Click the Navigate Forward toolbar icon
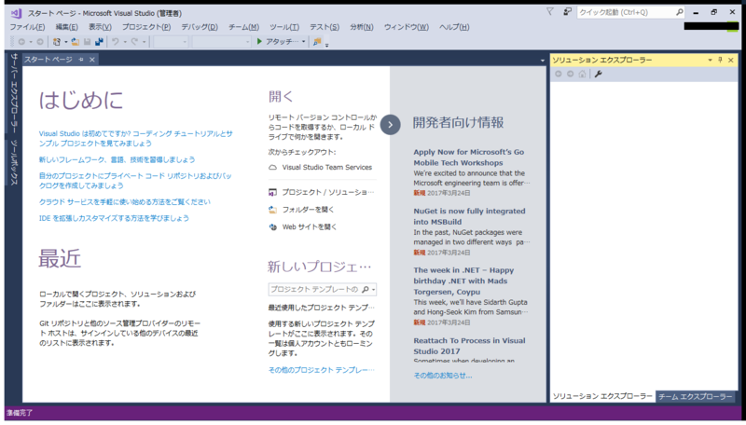This screenshot has width=746, height=425. [40, 42]
